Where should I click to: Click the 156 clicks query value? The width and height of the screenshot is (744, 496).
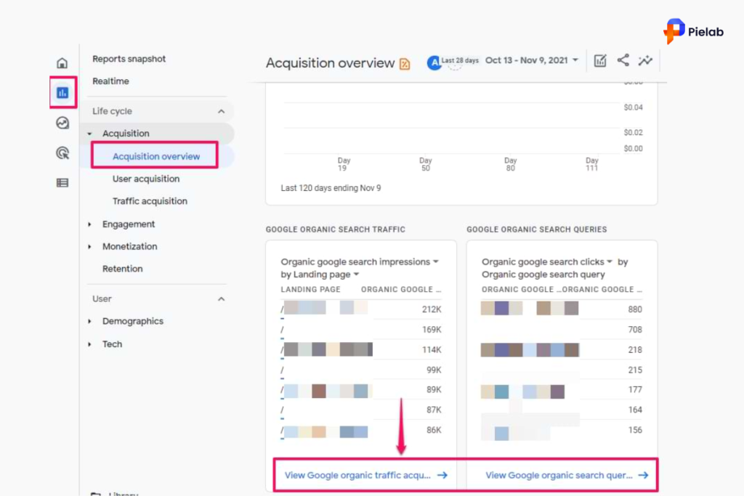pyautogui.click(x=635, y=430)
